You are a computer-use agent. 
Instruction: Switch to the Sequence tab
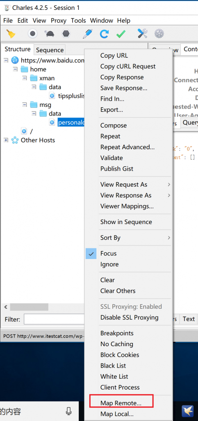(x=50, y=50)
